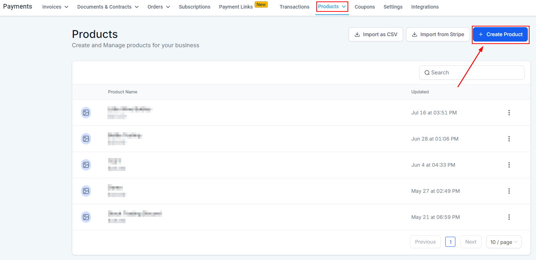Viewport: 536px width, 260px height.
Task: Click the date Jul 16 at 03:51 PM
Action: pyautogui.click(x=434, y=113)
